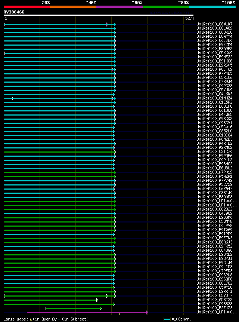The width and height of the screenshot is (239, 322).
Task: Select the UniRef100_A9SX02 label
Action: (x=214, y=119)
